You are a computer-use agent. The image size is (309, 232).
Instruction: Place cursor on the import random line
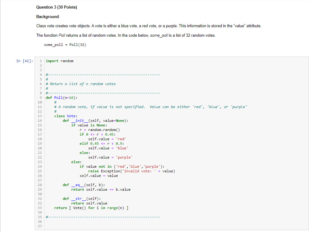[60, 61]
